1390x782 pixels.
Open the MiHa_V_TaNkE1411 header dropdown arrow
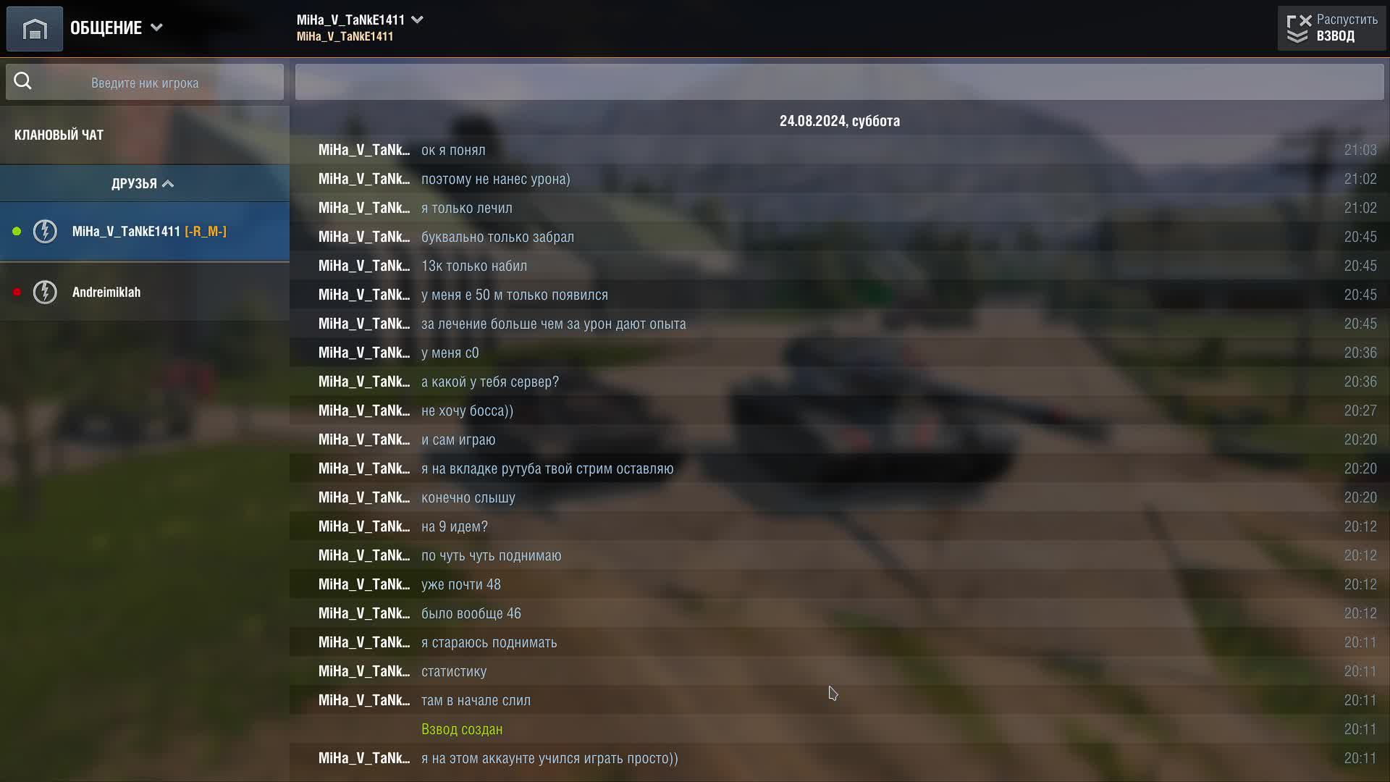pos(417,20)
